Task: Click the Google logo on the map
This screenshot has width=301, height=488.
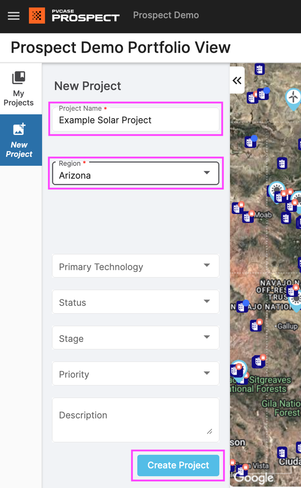Action: point(254,478)
